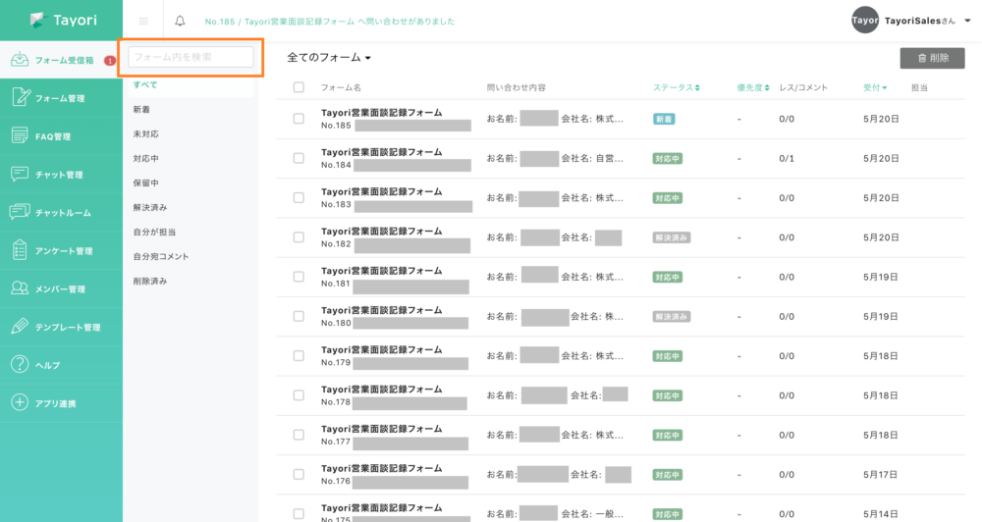982x522 pixels.
Task: Sort by ステータス column
Action: (x=677, y=87)
